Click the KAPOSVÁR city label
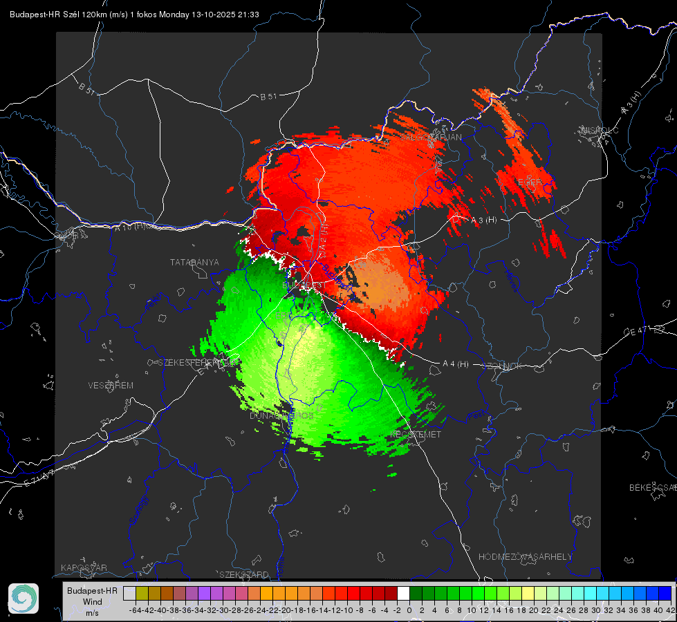 pyautogui.click(x=84, y=567)
